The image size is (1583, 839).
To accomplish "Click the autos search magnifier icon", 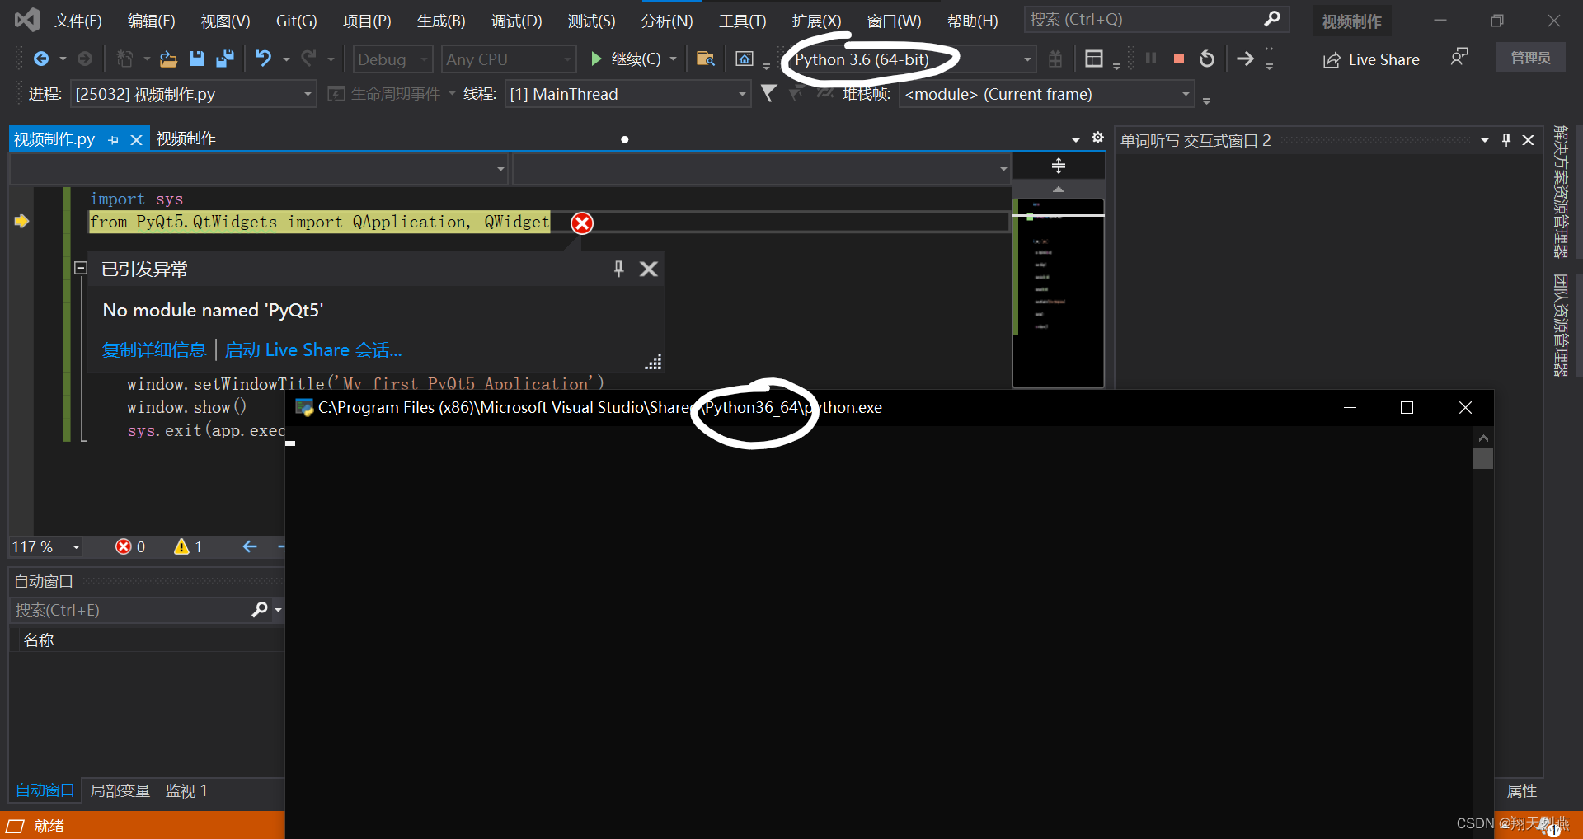I will coord(260,609).
